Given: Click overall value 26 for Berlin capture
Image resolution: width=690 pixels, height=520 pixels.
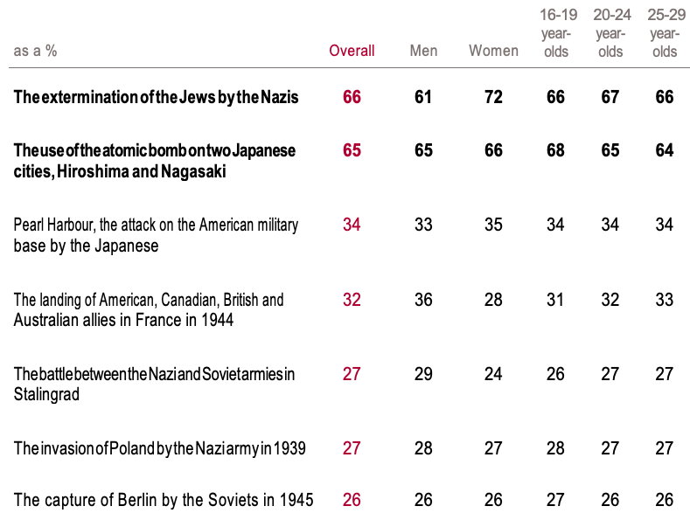Looking at the screenshot, I should tap(352, 501).
